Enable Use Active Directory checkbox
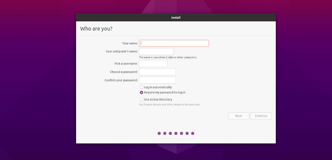 pyautogui.click(x=141, y=100)
